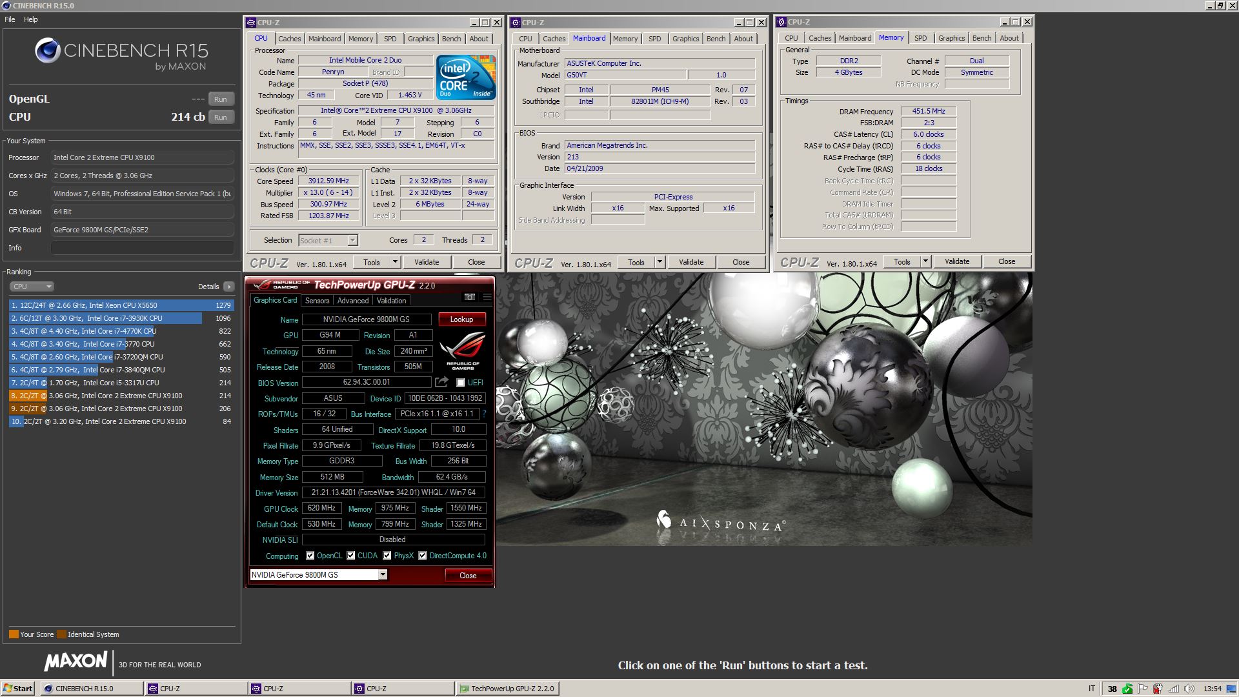This screenshot has width=1239, height=697.
Task: Click the red Close button in GPU-Z
Action: tap(468, 576)
